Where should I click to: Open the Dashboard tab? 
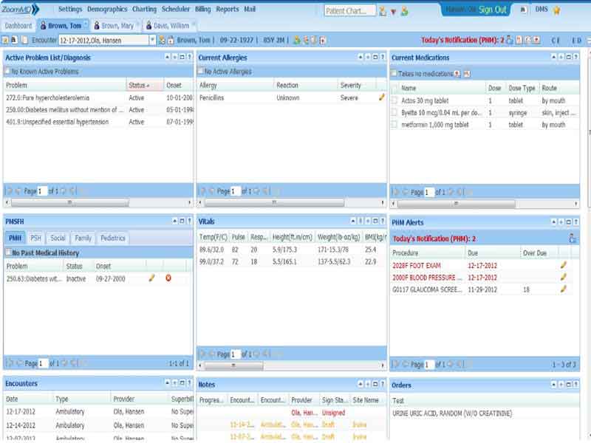[x=18, y=26]
